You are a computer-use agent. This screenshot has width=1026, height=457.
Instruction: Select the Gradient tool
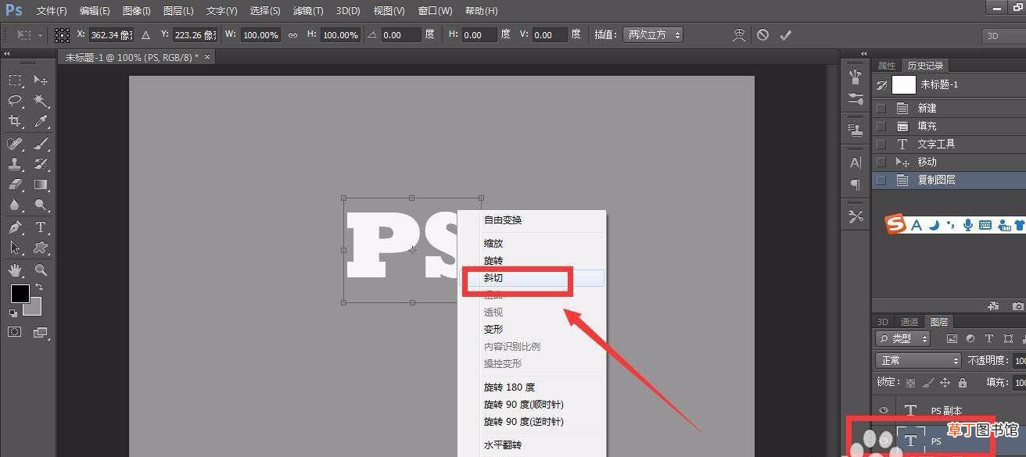41,184
